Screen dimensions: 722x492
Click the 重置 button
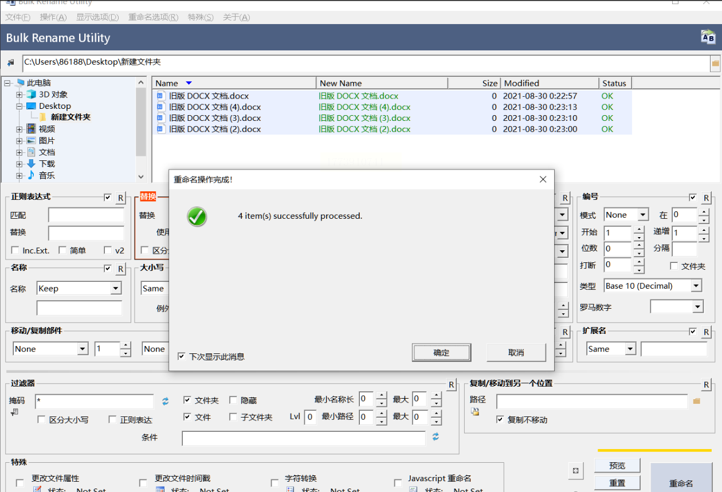pos(617,483)
